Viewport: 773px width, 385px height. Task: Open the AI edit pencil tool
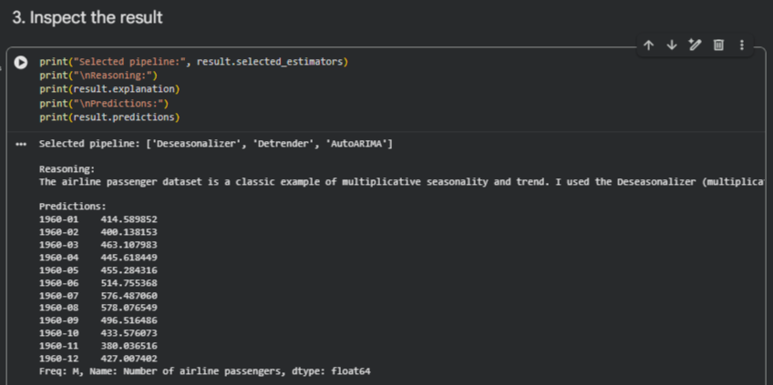(695, 46)
